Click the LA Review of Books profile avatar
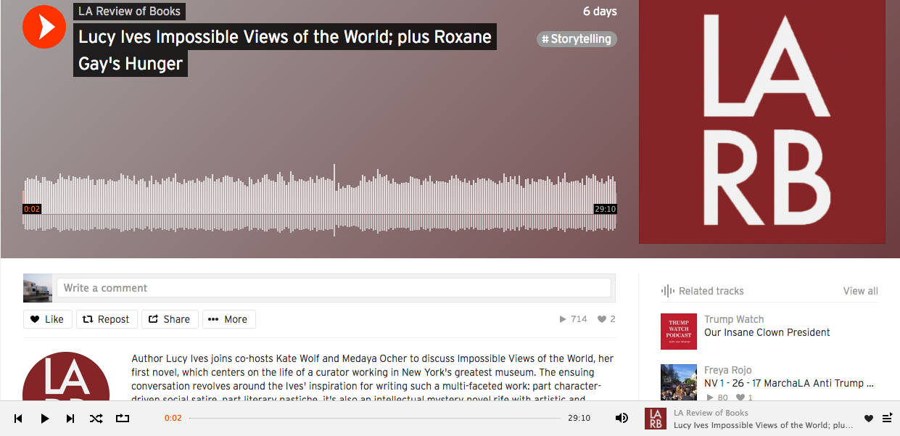This screenshot has width=900, height=436. [66, 377]
